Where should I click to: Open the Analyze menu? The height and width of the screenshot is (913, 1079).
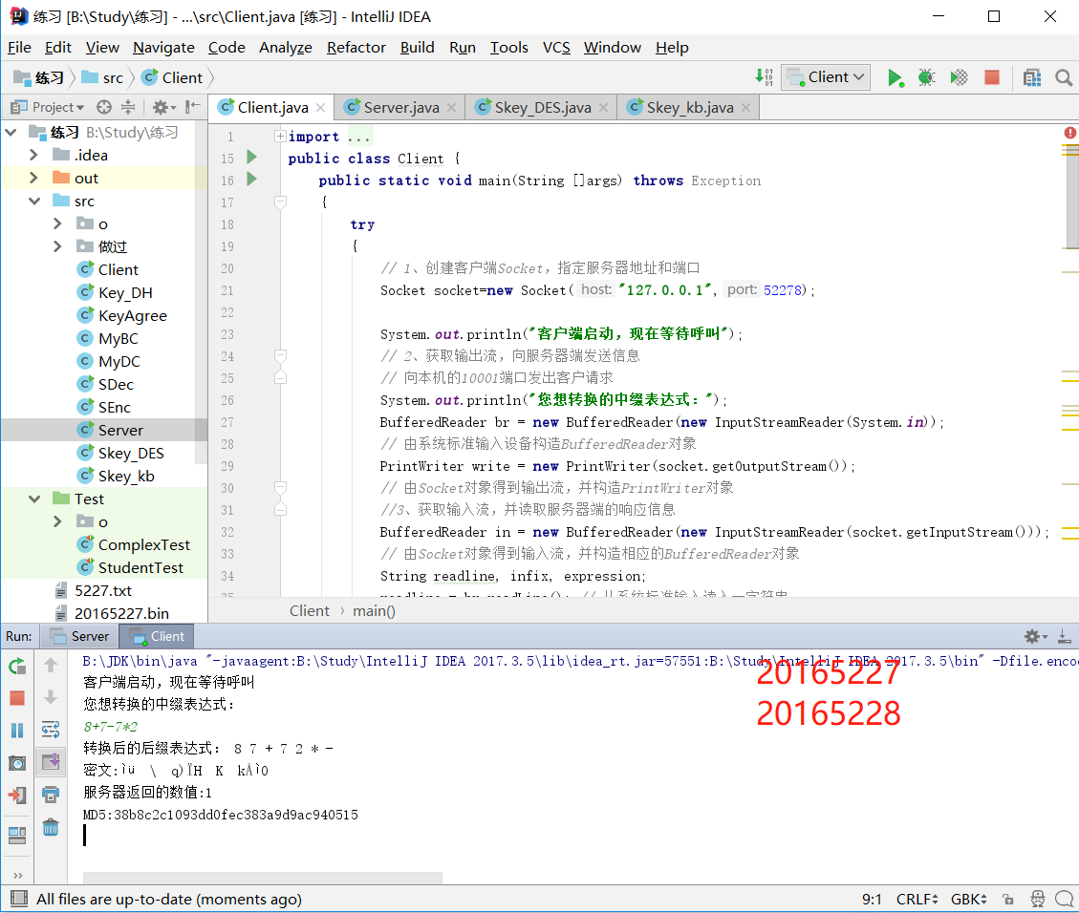coord(286,48)
